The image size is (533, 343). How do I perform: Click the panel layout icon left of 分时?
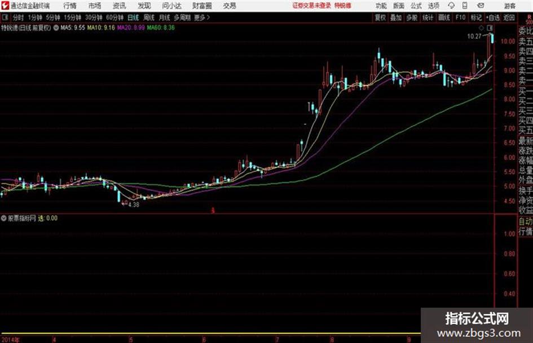(x=5, y=17)
